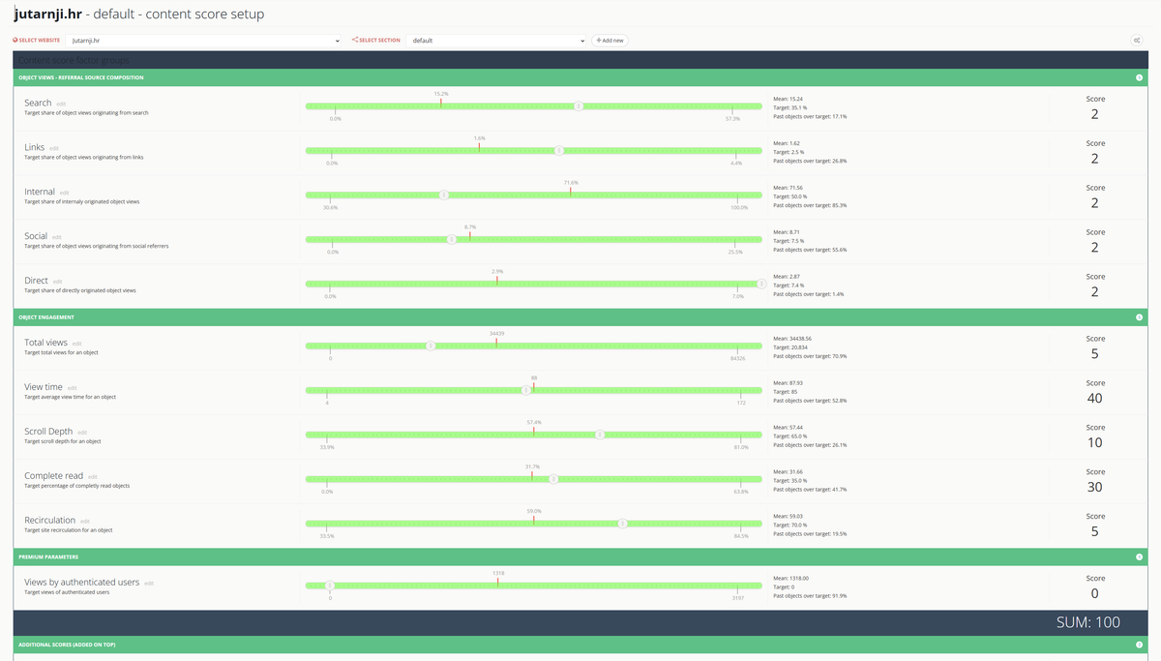Click the View time slider handle
Screen dimensions: 1161x661
click(x=525, y=390)
